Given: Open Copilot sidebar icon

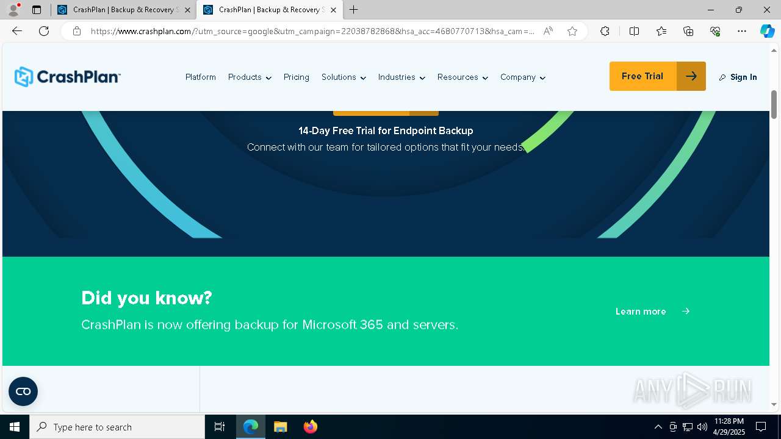Looking at the screenshot, I should coord(767,31).
